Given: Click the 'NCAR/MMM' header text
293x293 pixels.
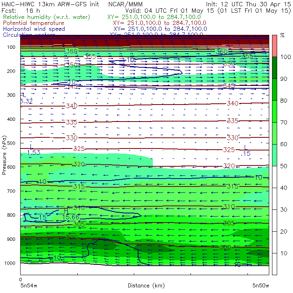Looking at the screenshot, I should click(x=126, y=4).
